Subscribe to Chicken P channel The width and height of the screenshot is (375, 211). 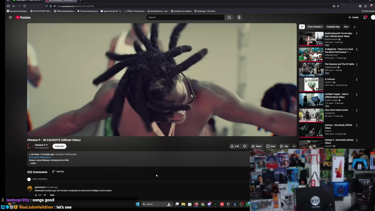tap(59, 146)
